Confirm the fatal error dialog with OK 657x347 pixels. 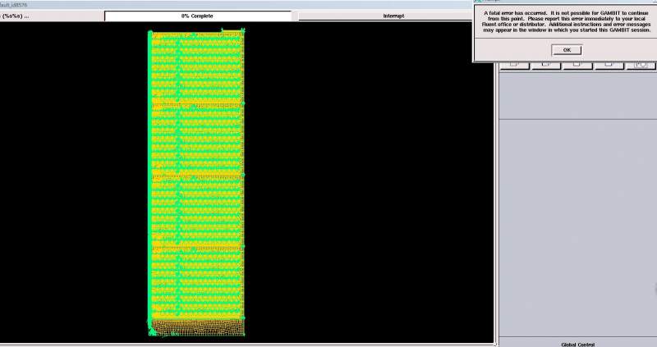pos(567,50)
